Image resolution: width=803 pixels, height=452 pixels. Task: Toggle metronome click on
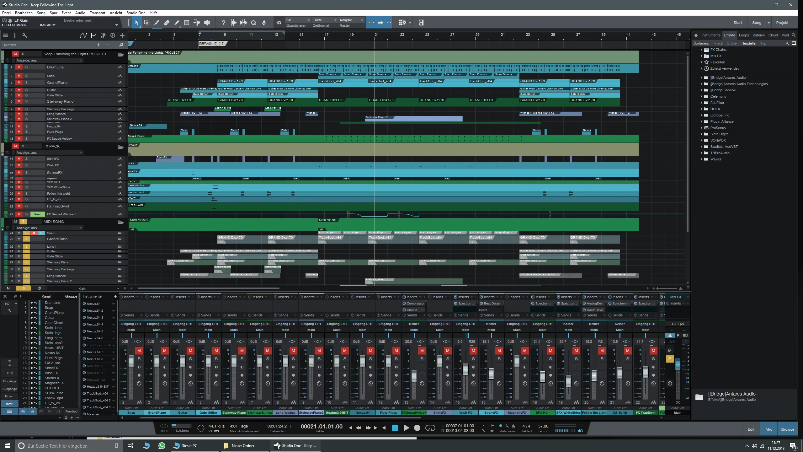(x=513, y=426)
